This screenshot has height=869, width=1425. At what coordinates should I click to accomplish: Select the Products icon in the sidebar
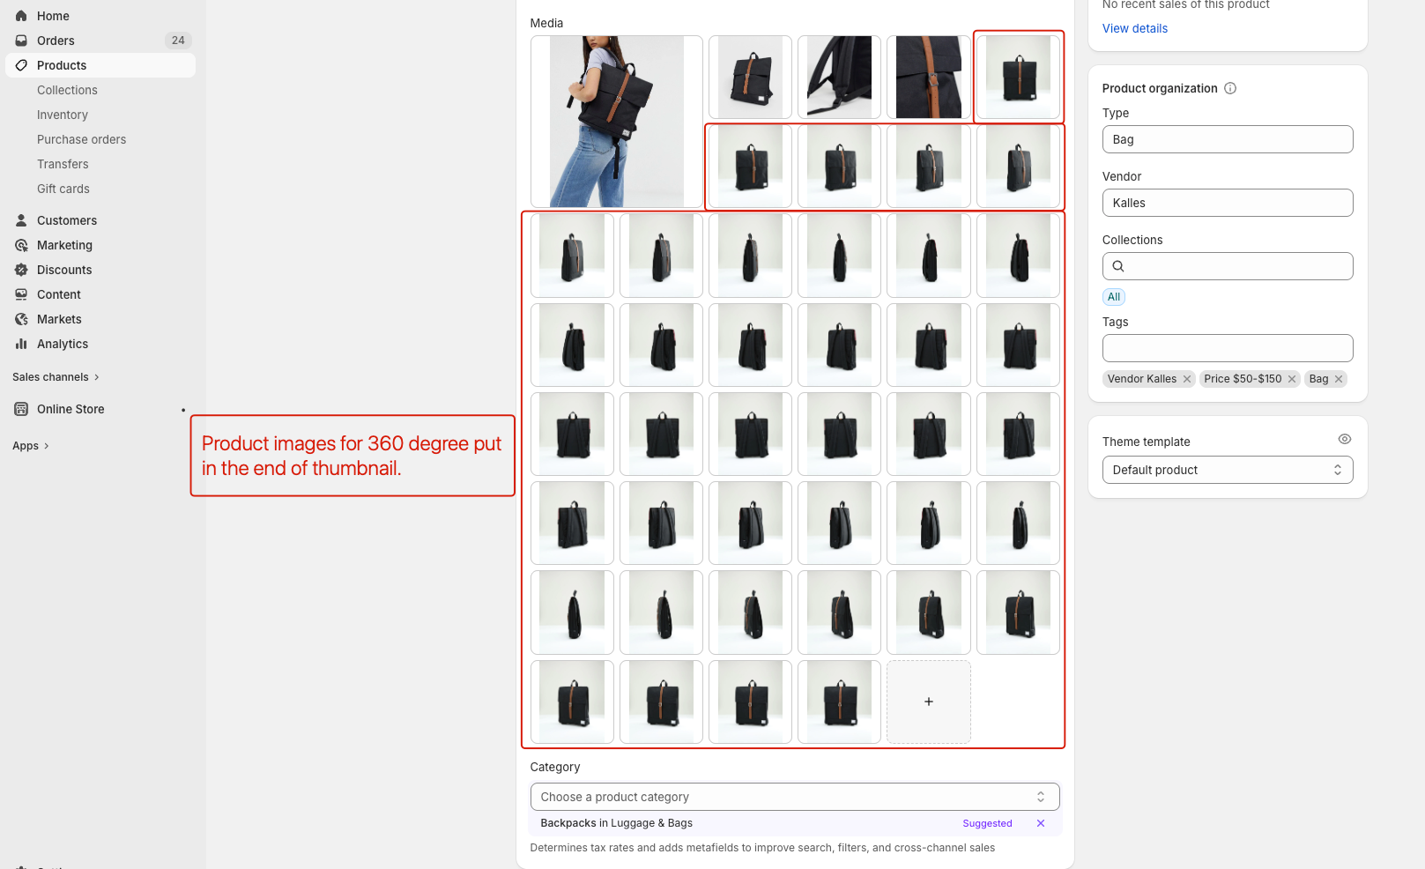click(21, 65)
